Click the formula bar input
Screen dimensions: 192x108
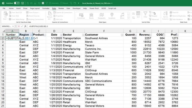pyautogui.click(x=109, y=26)
